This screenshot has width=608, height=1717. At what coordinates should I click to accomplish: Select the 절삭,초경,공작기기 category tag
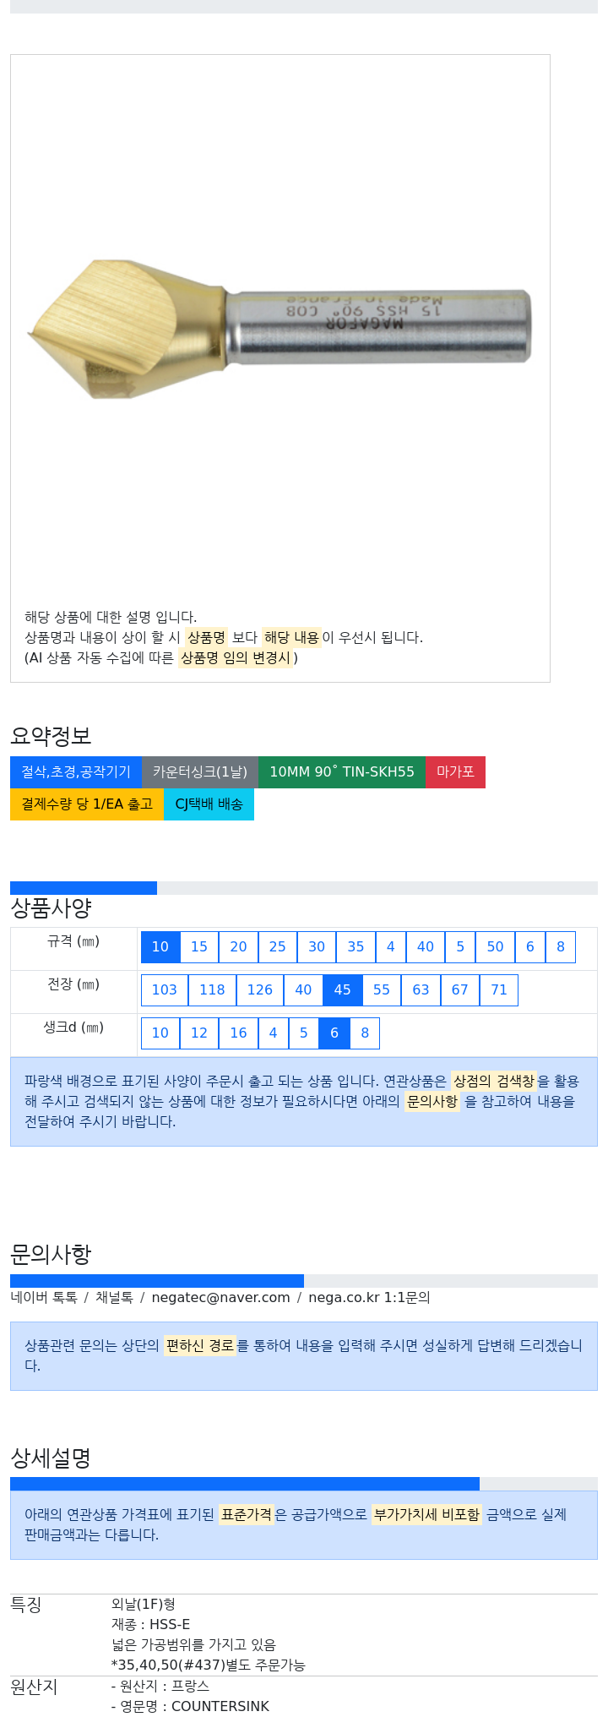(x=76, y=772)
